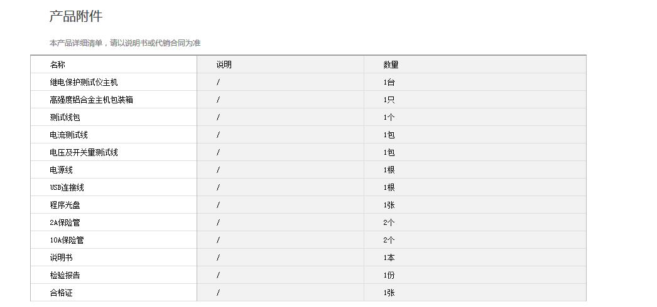Click the 电流测试线 item name
657x307 pixels.
[69, 135]
